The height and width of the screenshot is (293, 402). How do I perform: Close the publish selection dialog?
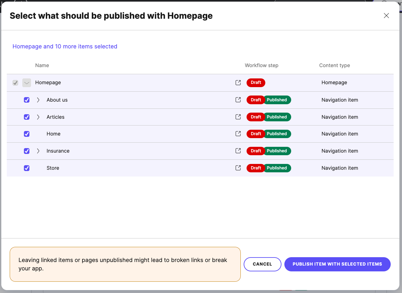pyautogui.click(x=386, y=15)
